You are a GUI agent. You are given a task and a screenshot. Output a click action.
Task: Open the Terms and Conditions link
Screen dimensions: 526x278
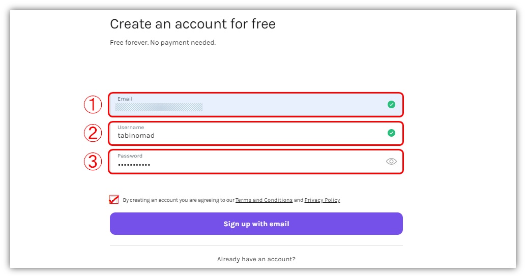click(264, 200)
